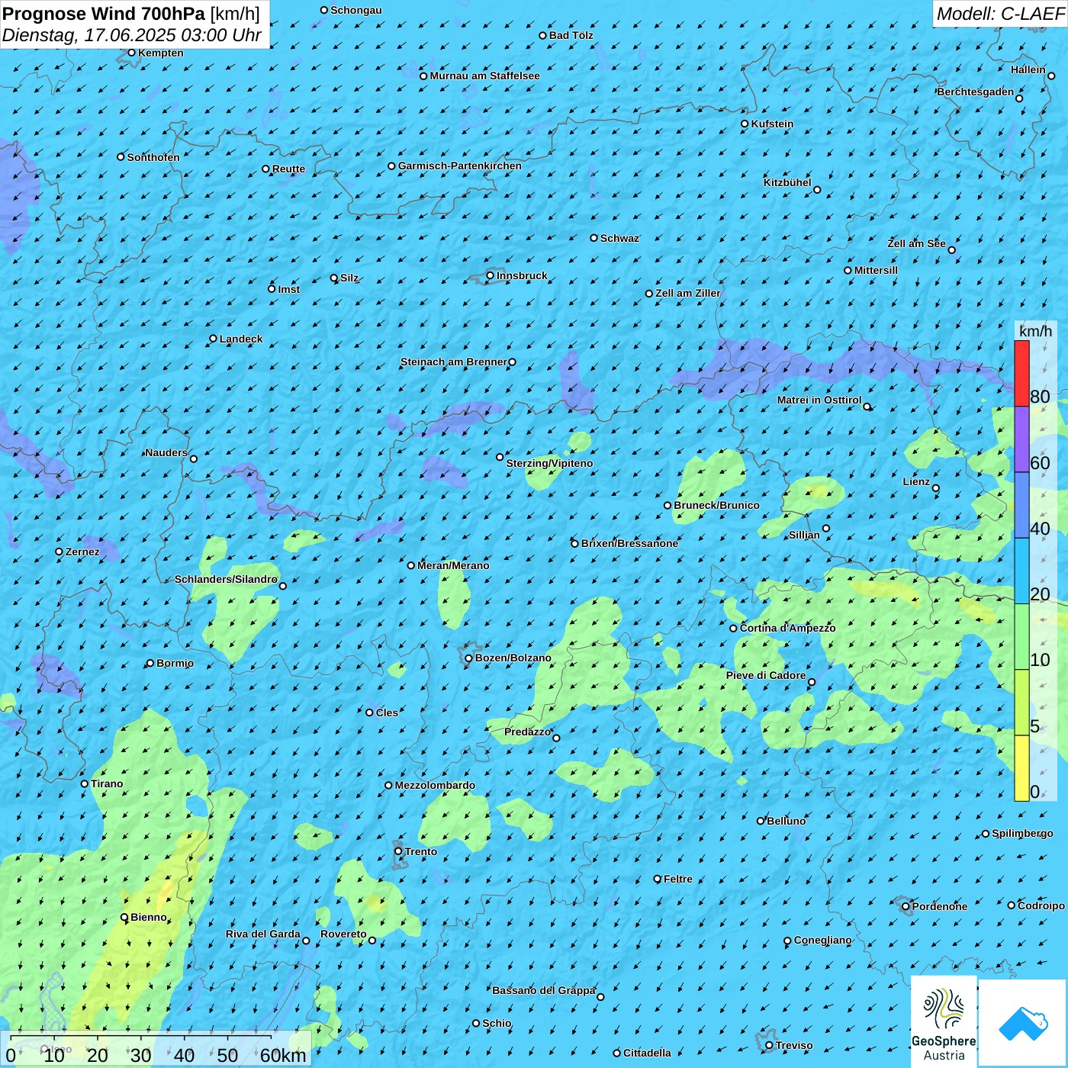Click the '60km' scale bar label
Screen dimensions: 1068x1068
pos(283,1055)
